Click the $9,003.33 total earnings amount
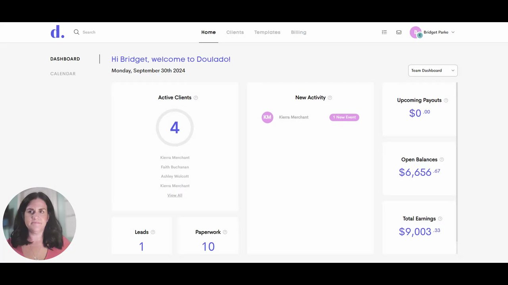 (419, 232)
